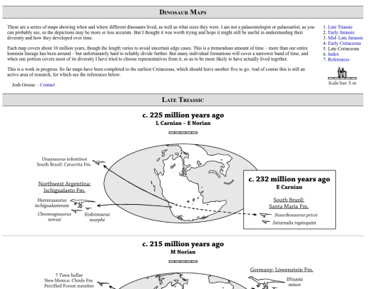Screen dimensions: 385x289
Task: Click the Efraasia minor dinosaur silhouette
Action: [x=267, y=282]
